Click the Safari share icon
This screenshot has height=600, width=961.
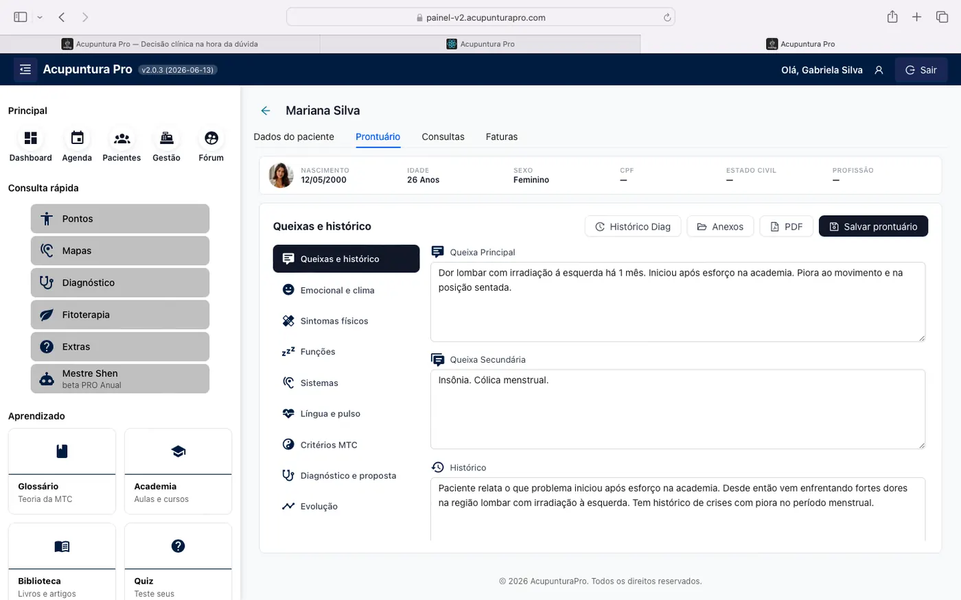892,17
